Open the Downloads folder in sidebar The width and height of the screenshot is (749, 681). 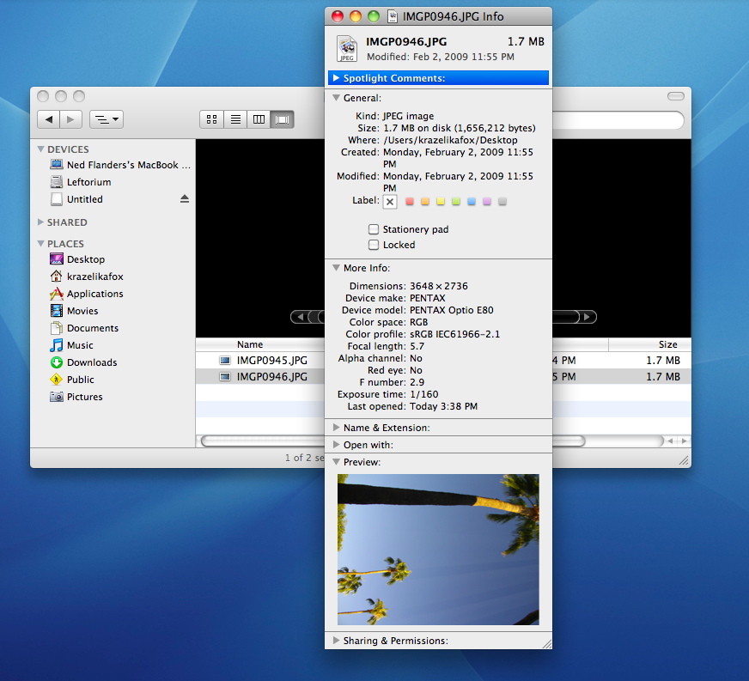click(91, 362)
